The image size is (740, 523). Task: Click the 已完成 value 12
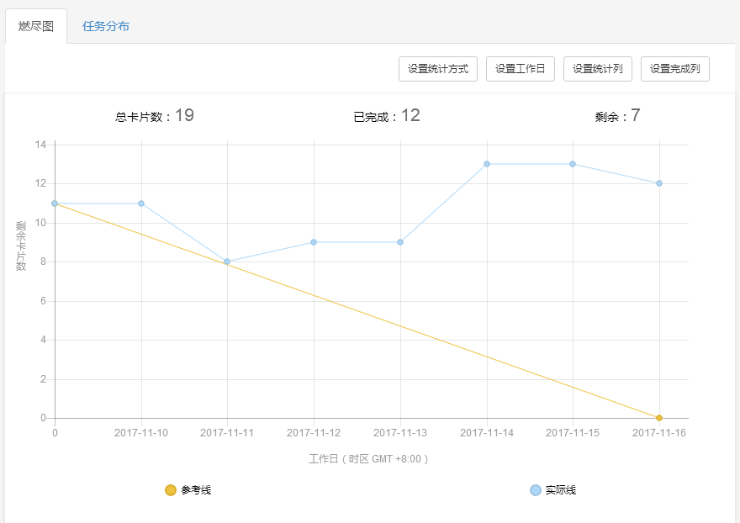point(410,115)
